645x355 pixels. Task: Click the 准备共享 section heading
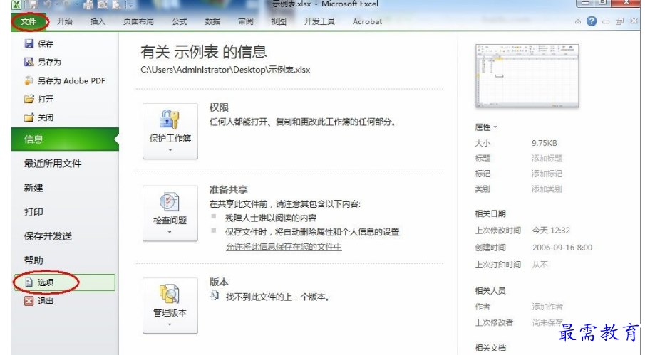click(228, 190)
